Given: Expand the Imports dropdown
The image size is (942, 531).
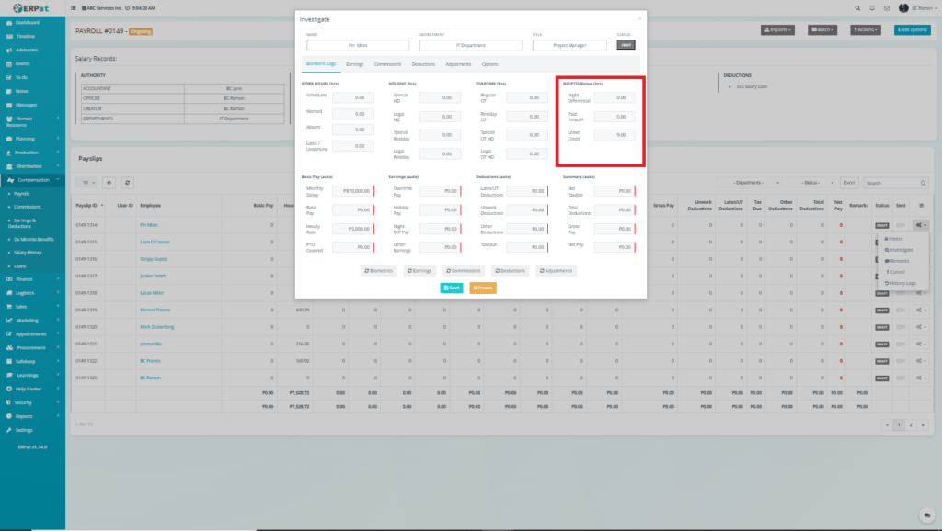Looking at the screenshot, I should coord(777,29).
